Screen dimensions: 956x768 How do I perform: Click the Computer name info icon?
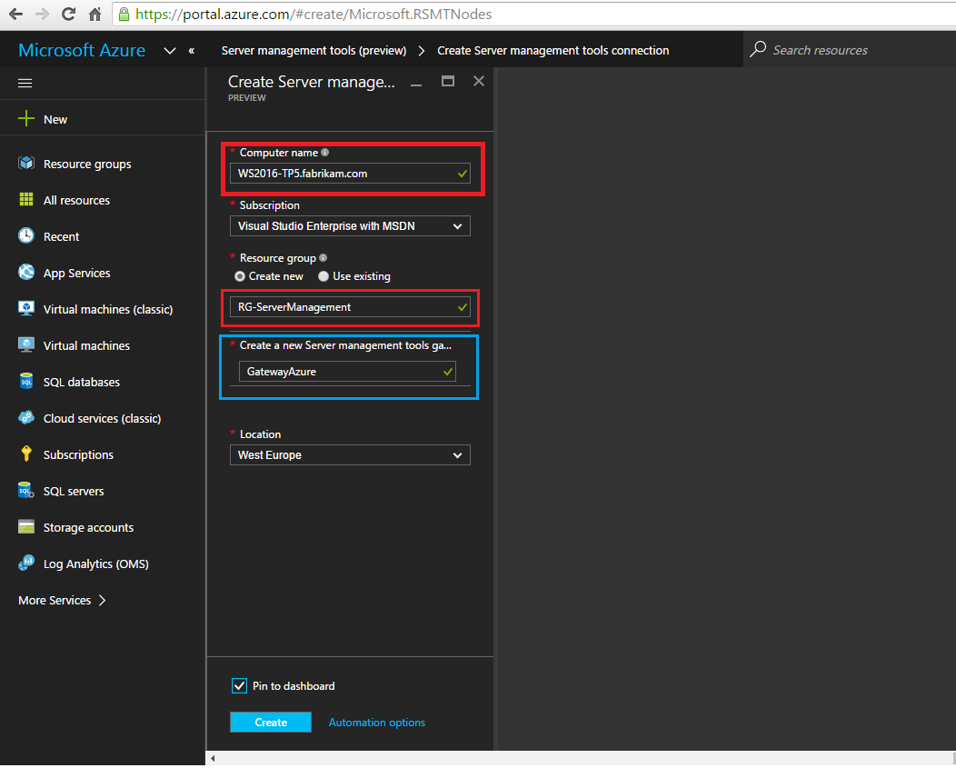(x=325, y=153)
